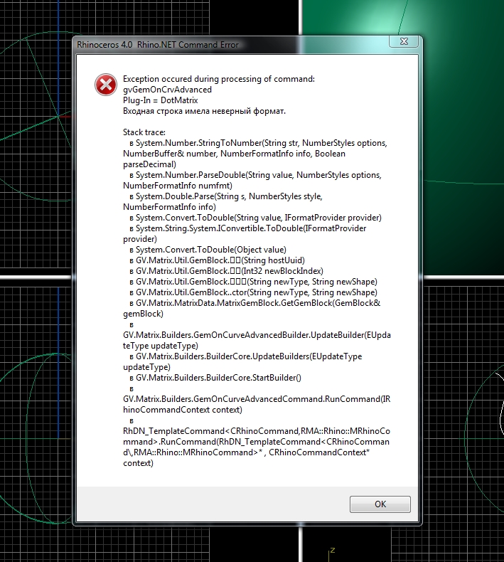Click the 'Stack trace:' label

tap(144, 132)
